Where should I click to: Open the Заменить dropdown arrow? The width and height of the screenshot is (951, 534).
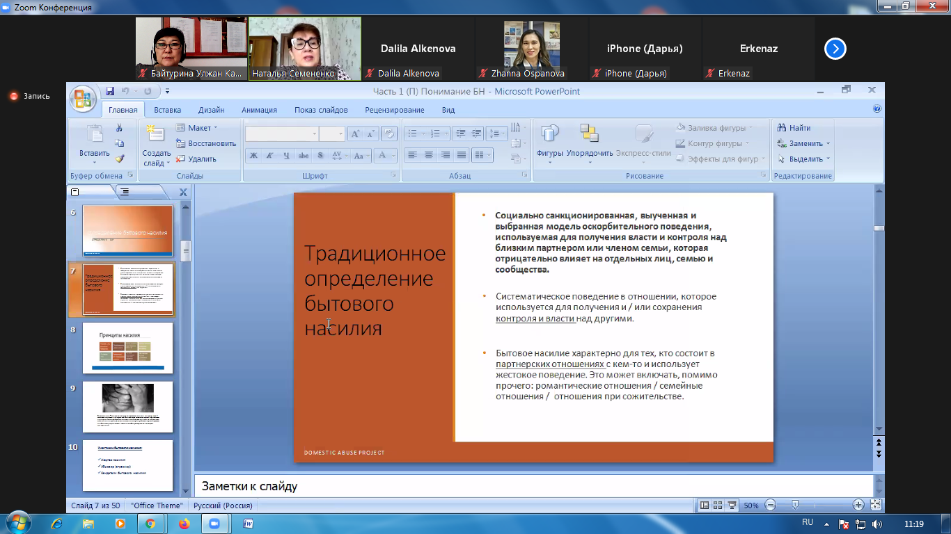pyautogui.click(x=828, y=144)
